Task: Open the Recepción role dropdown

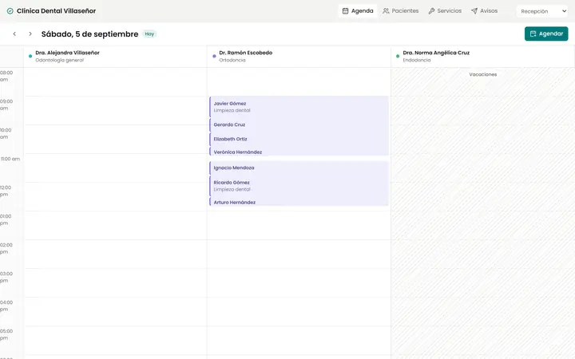Action: [542, 11]
